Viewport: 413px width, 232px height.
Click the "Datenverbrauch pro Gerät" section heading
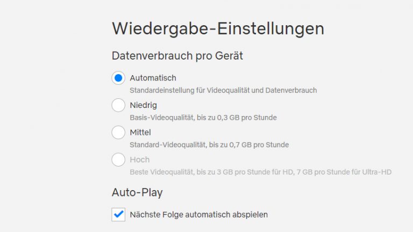(178, 55)
